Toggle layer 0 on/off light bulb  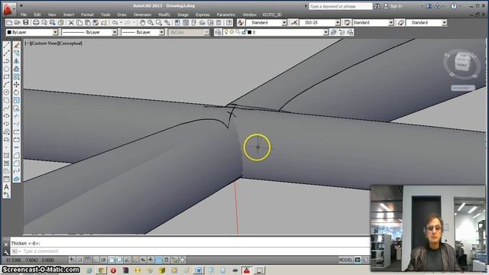pos(226,32)
